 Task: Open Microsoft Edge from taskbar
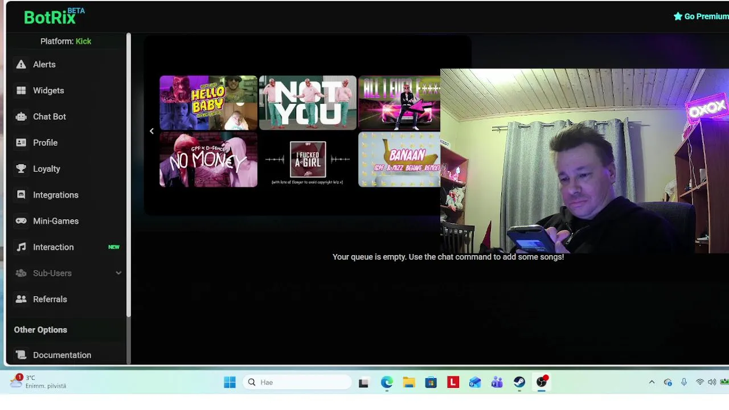(387, 382)
